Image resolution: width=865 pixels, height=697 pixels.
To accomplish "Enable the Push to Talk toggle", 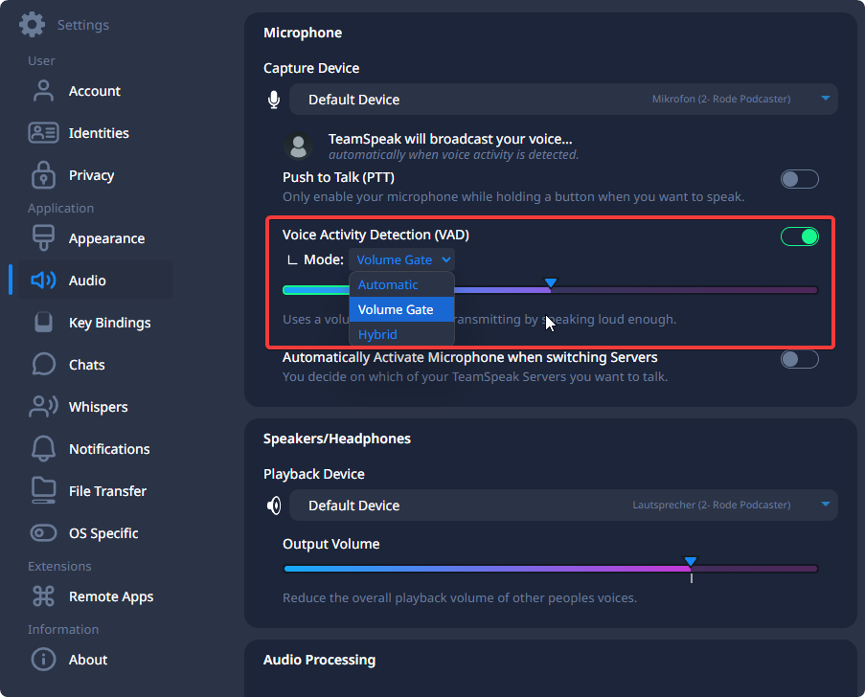I will click(799, 179).
